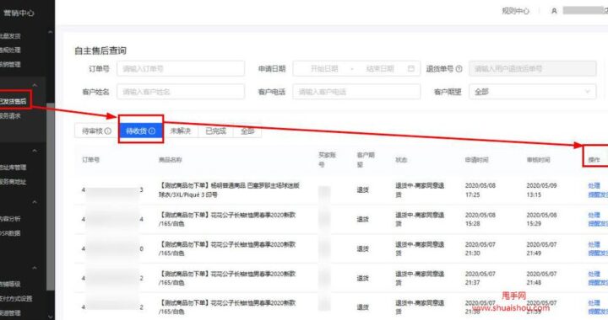Click the 自主售后查询 page title
The height and width of the screenshot is (320, 608).
100,51
